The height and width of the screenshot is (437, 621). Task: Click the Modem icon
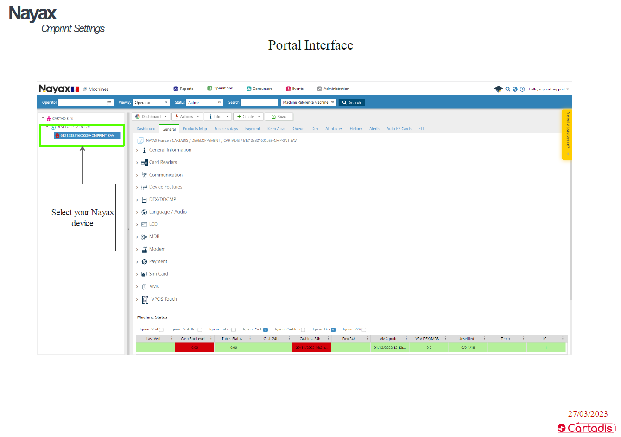(x=144, y=249)
